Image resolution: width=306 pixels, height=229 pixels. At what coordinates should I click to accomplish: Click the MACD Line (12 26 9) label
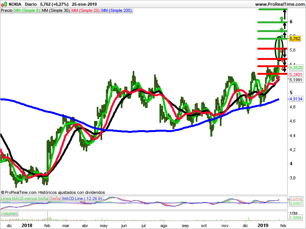[x=82, y=198]
